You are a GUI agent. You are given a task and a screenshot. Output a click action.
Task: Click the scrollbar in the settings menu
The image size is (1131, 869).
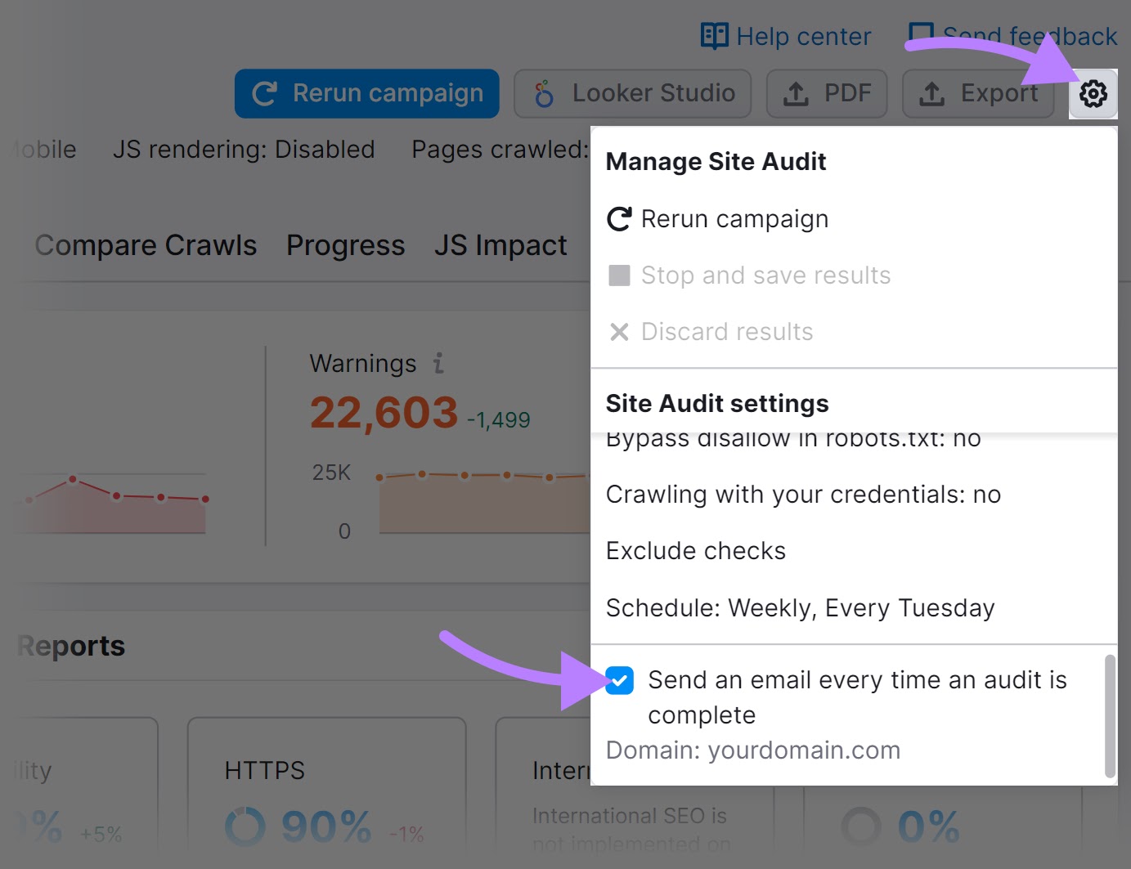coord(1111,715)
